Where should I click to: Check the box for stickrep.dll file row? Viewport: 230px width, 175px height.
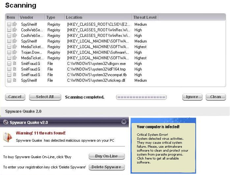pyautogui.click(x=9, y=80)
